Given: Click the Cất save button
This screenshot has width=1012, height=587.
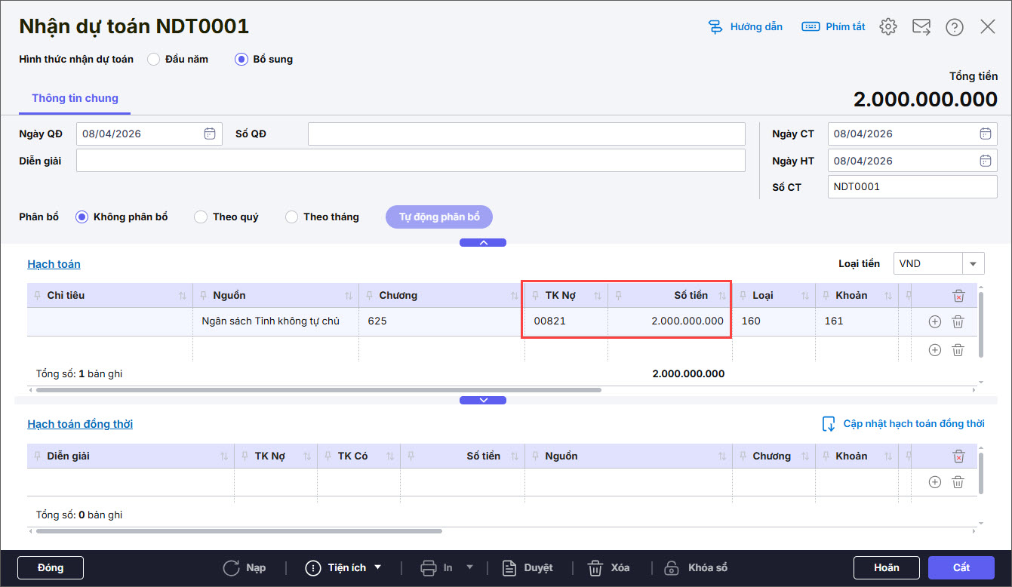Looking at the screenshot, I should (x=961, y=567).
